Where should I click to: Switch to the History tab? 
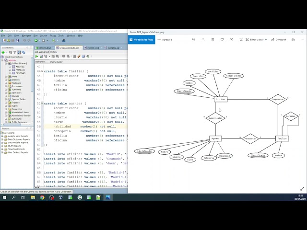point(54,52)
